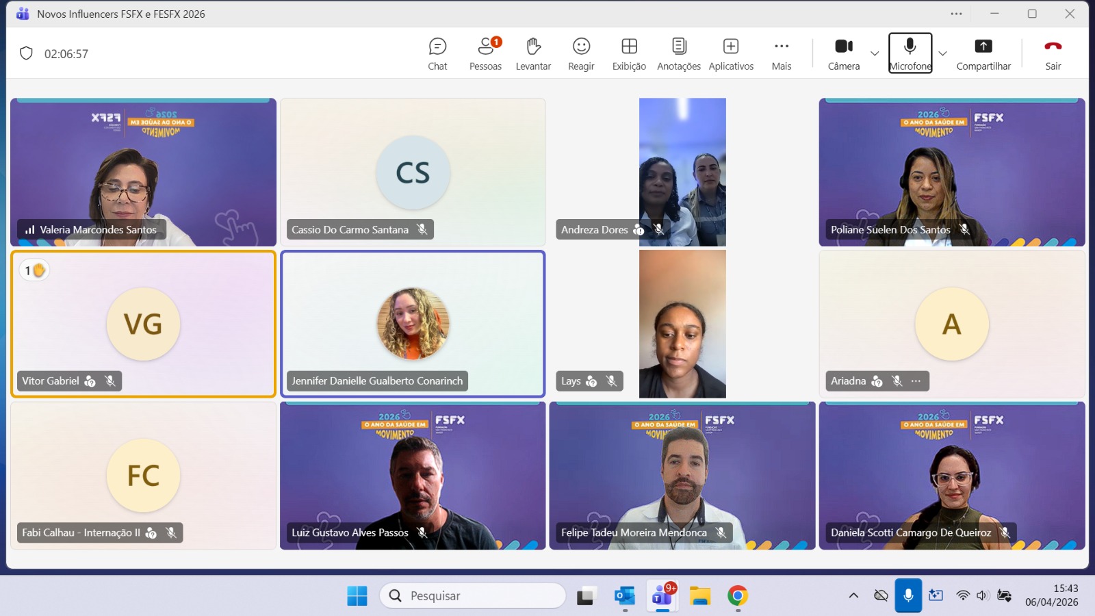
Task: Show hidden system tray icons chevron
Action: pos(853,595)
